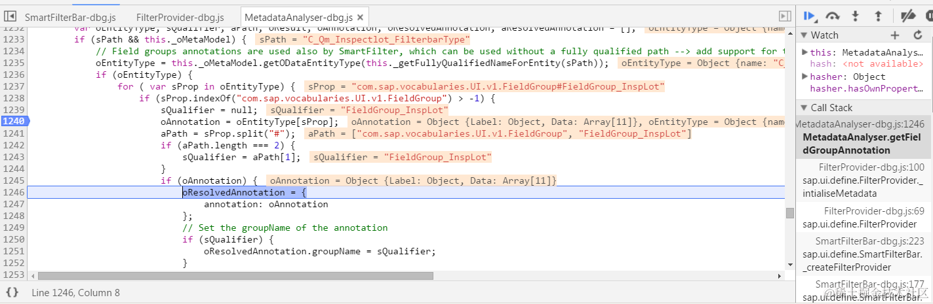This screenshot has width=933, height=304.
Task: Select the hasher.hasOwnProperty watch expression
Action: pos(866,89)
